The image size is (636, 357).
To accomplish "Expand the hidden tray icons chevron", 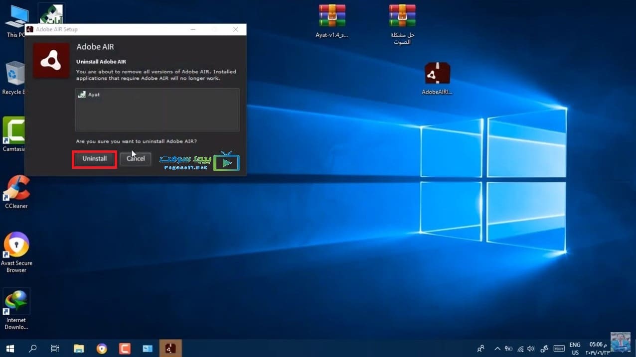I will point(497,349).
